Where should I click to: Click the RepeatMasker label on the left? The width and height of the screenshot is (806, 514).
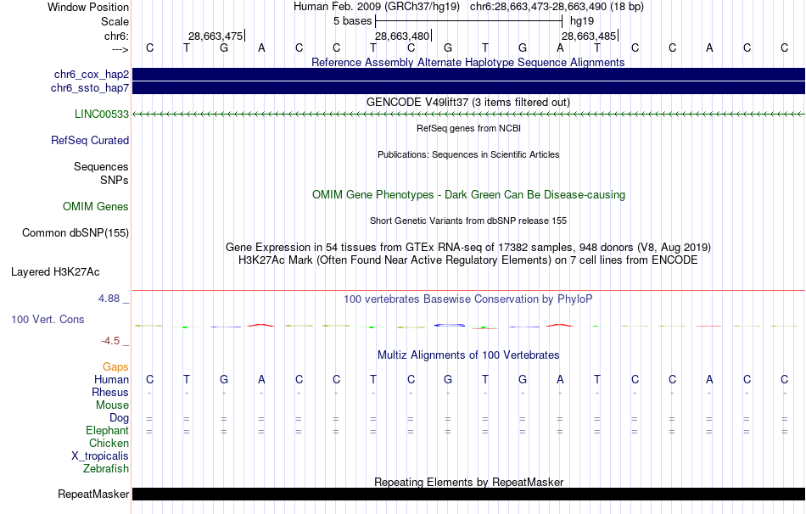tap(93, 494)
